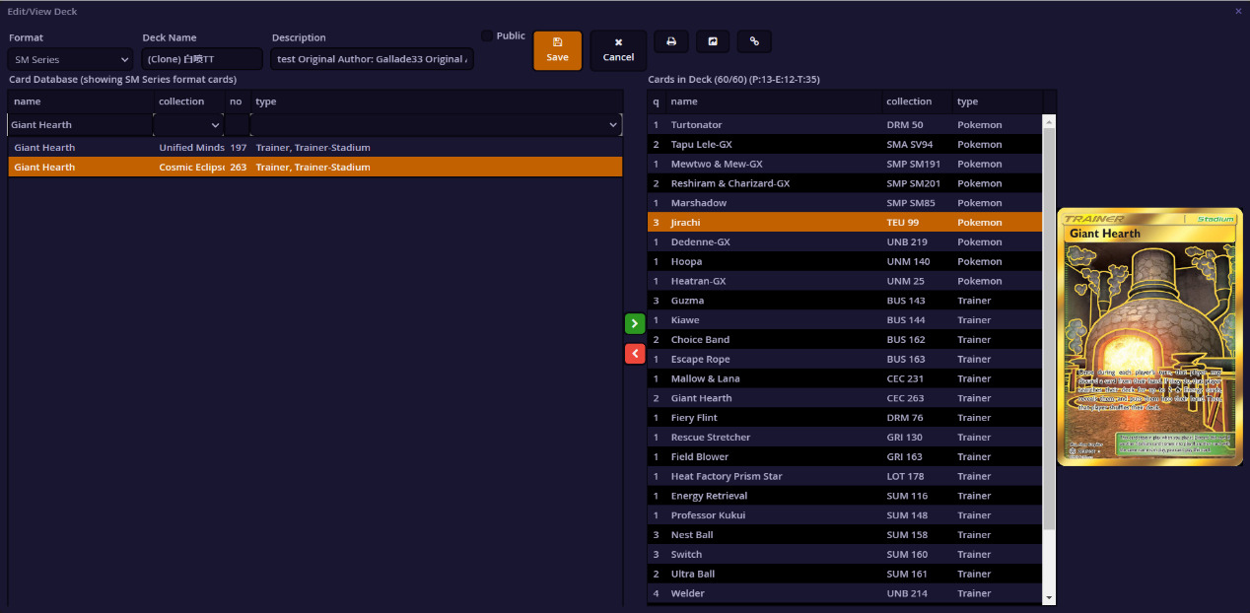Screen dimensions: 1250x613
Task: Select Mallow & Lana row
Action: click(845, 378)
